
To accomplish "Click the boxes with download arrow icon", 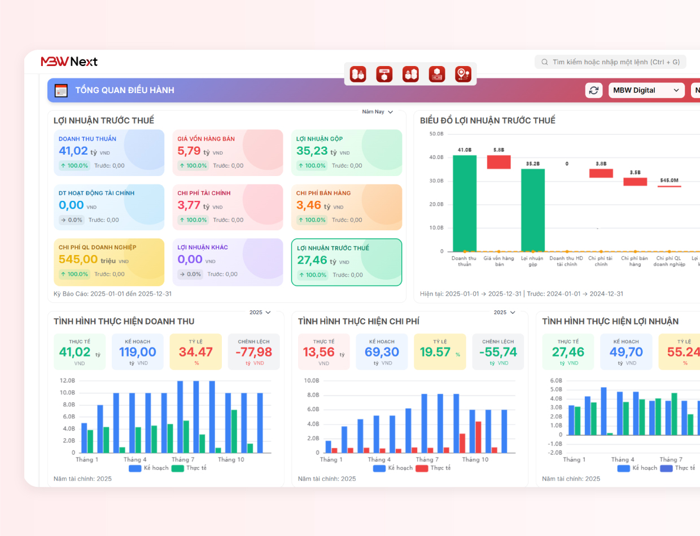I will pyautogui.click(x=358, y=74).
